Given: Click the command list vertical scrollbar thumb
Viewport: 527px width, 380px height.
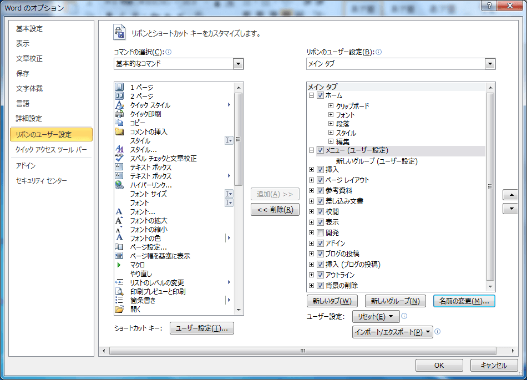Looking at the screenshot, I should pyautogui.click(x=239, y=139).
